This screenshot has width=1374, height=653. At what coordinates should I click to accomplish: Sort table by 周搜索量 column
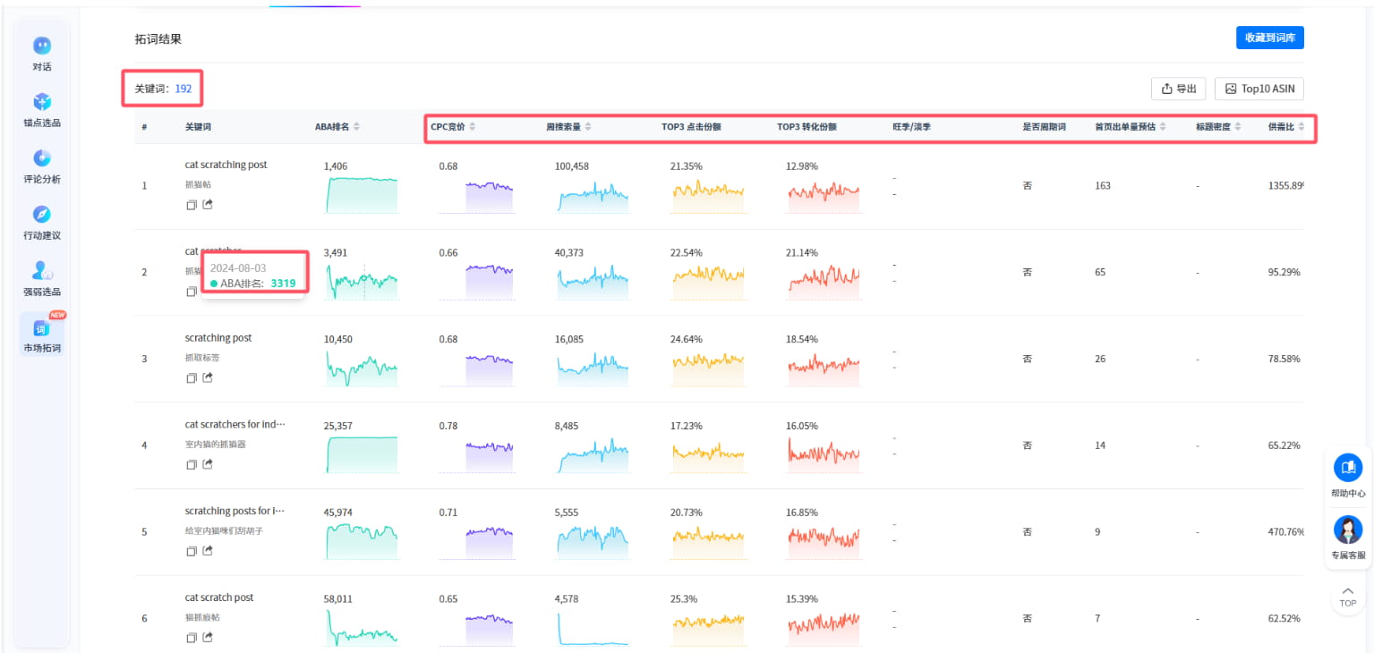pos(588,127)
